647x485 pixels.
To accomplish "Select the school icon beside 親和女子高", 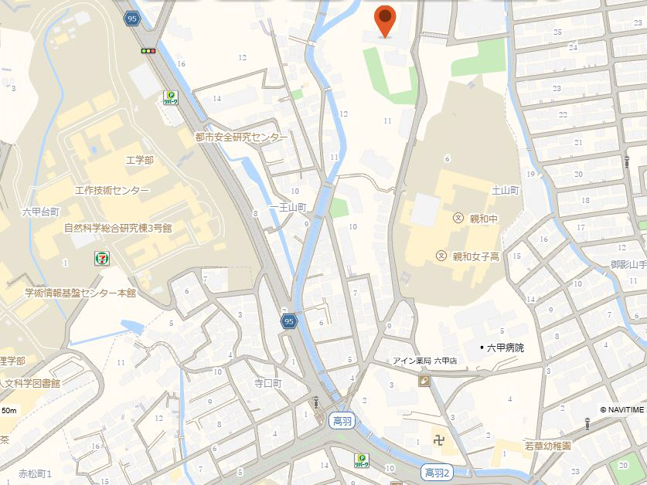I will 441,256.
